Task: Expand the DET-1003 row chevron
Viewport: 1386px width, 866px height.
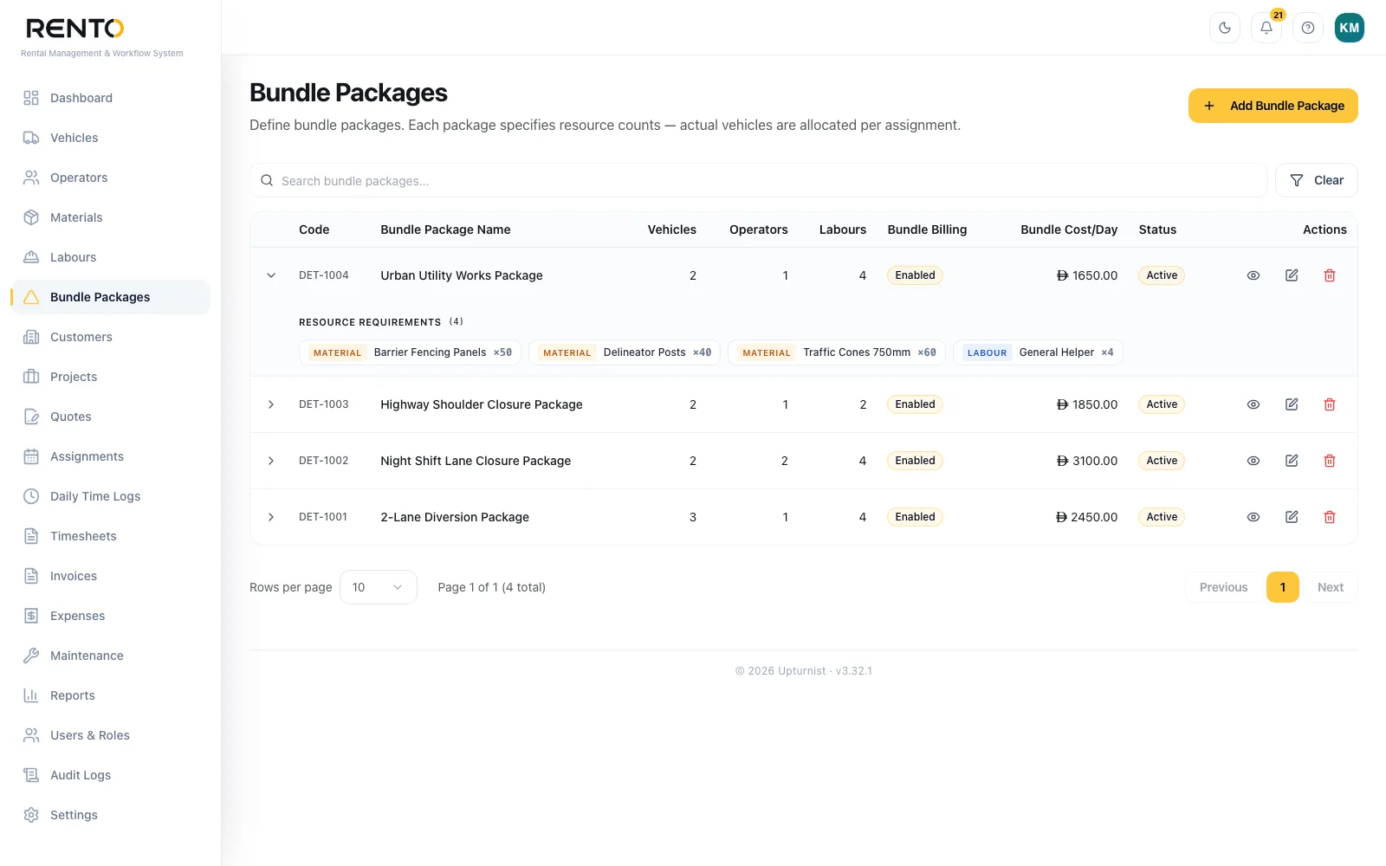Action: [x=271, y=404]
